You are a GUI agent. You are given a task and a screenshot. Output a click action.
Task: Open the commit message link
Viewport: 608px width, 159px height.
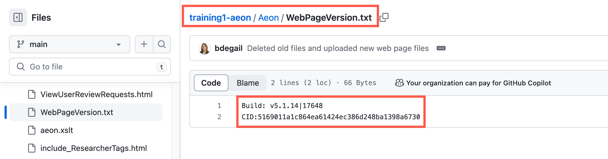[x=338, y=48]
